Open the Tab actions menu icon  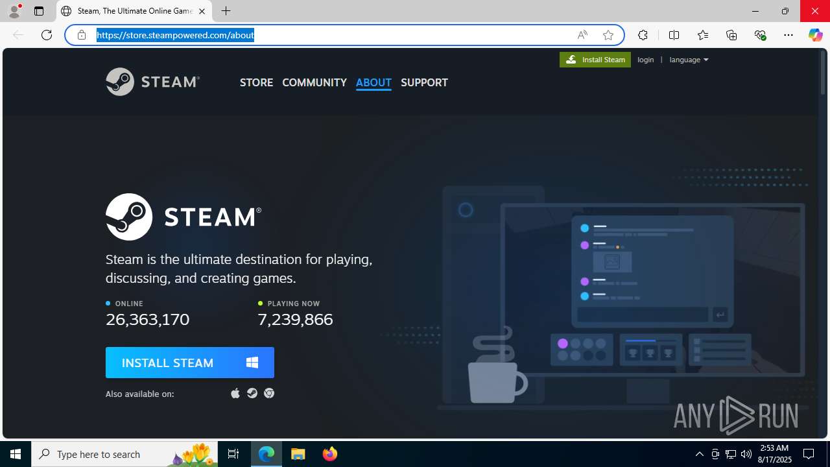39,11
